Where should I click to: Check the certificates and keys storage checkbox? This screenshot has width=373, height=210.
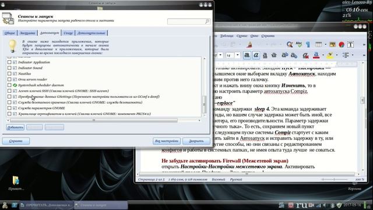coord(9,114)
